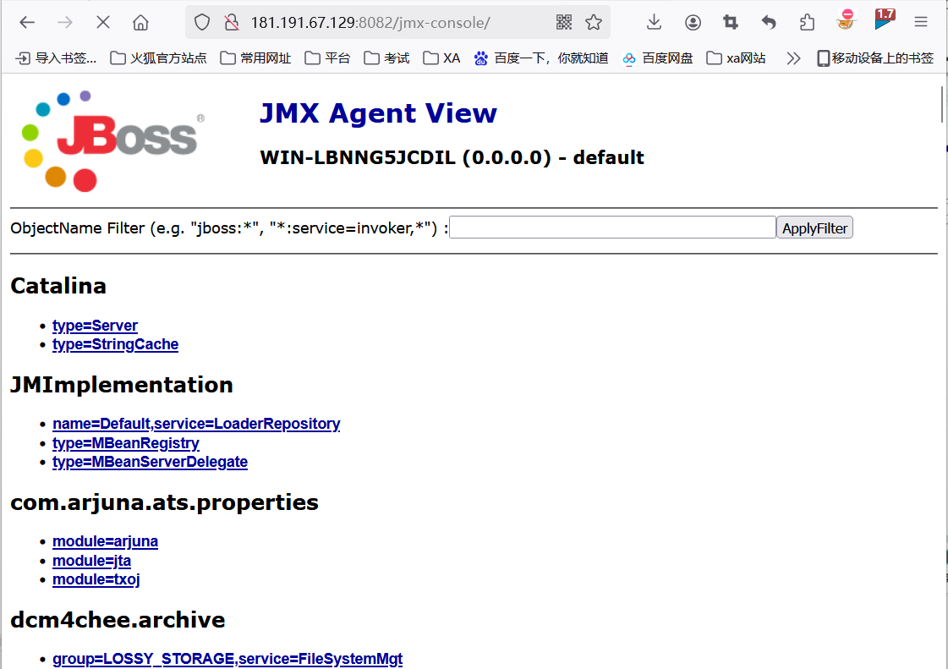948x669 pixels.
Task: Open the 火狐官方站点 bookmark folder
Action: coord(158,58)
